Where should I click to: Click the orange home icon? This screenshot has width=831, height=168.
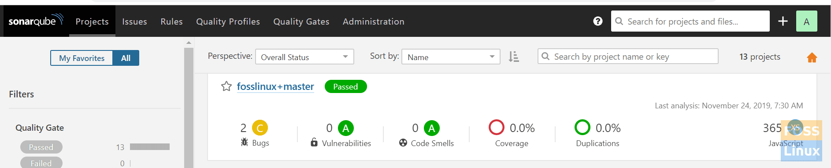(x=812, y=57)
